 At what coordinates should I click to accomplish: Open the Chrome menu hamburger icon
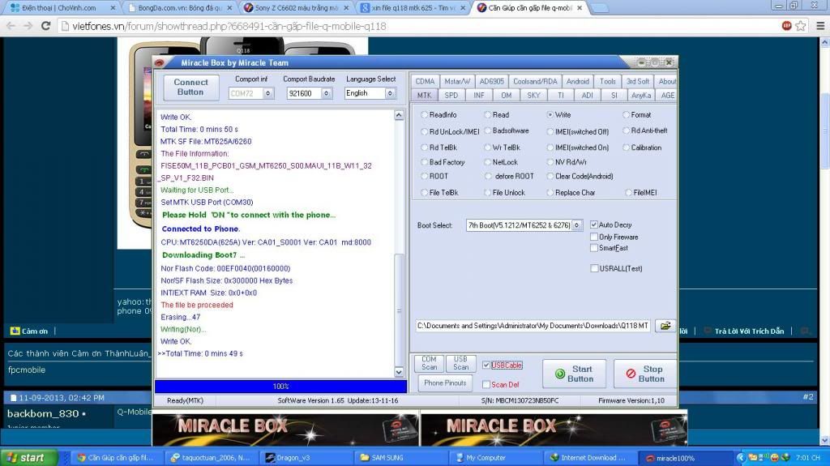point(820,26)
